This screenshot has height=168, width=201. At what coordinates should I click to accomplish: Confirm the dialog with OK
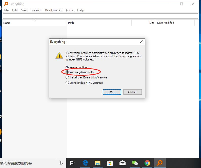click(x=112, y=92)
